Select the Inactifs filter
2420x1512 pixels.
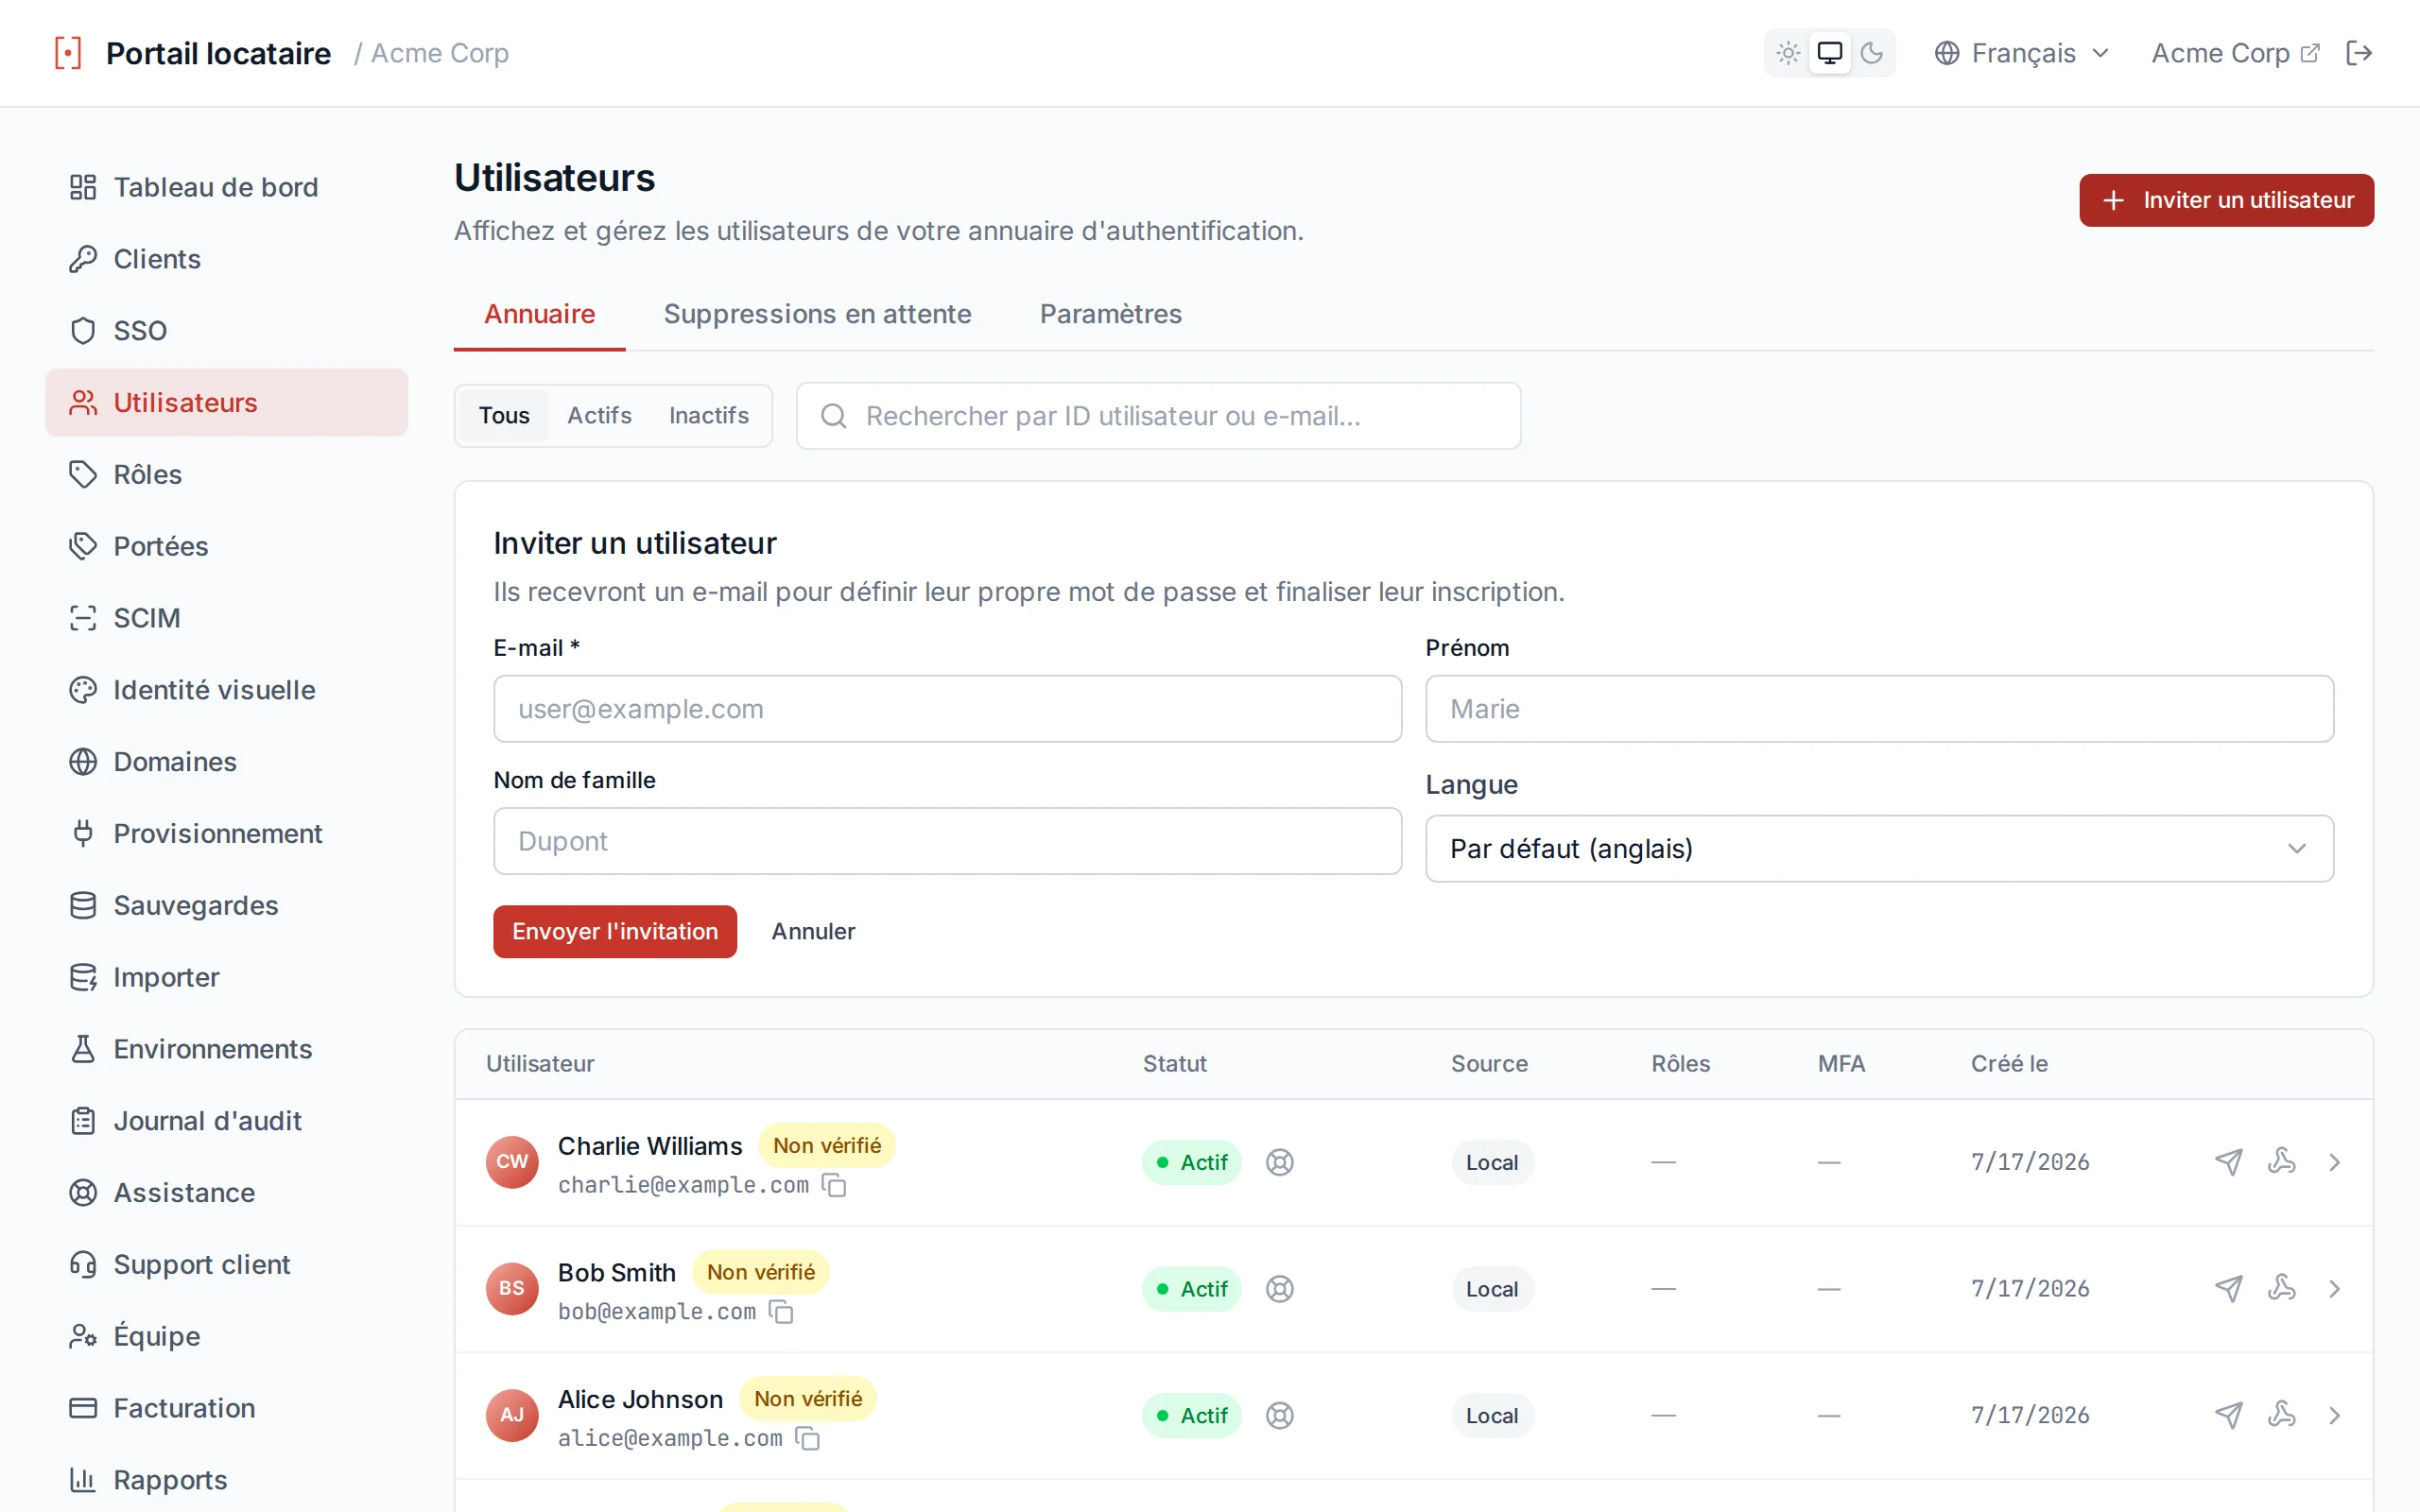coord(708,415)
